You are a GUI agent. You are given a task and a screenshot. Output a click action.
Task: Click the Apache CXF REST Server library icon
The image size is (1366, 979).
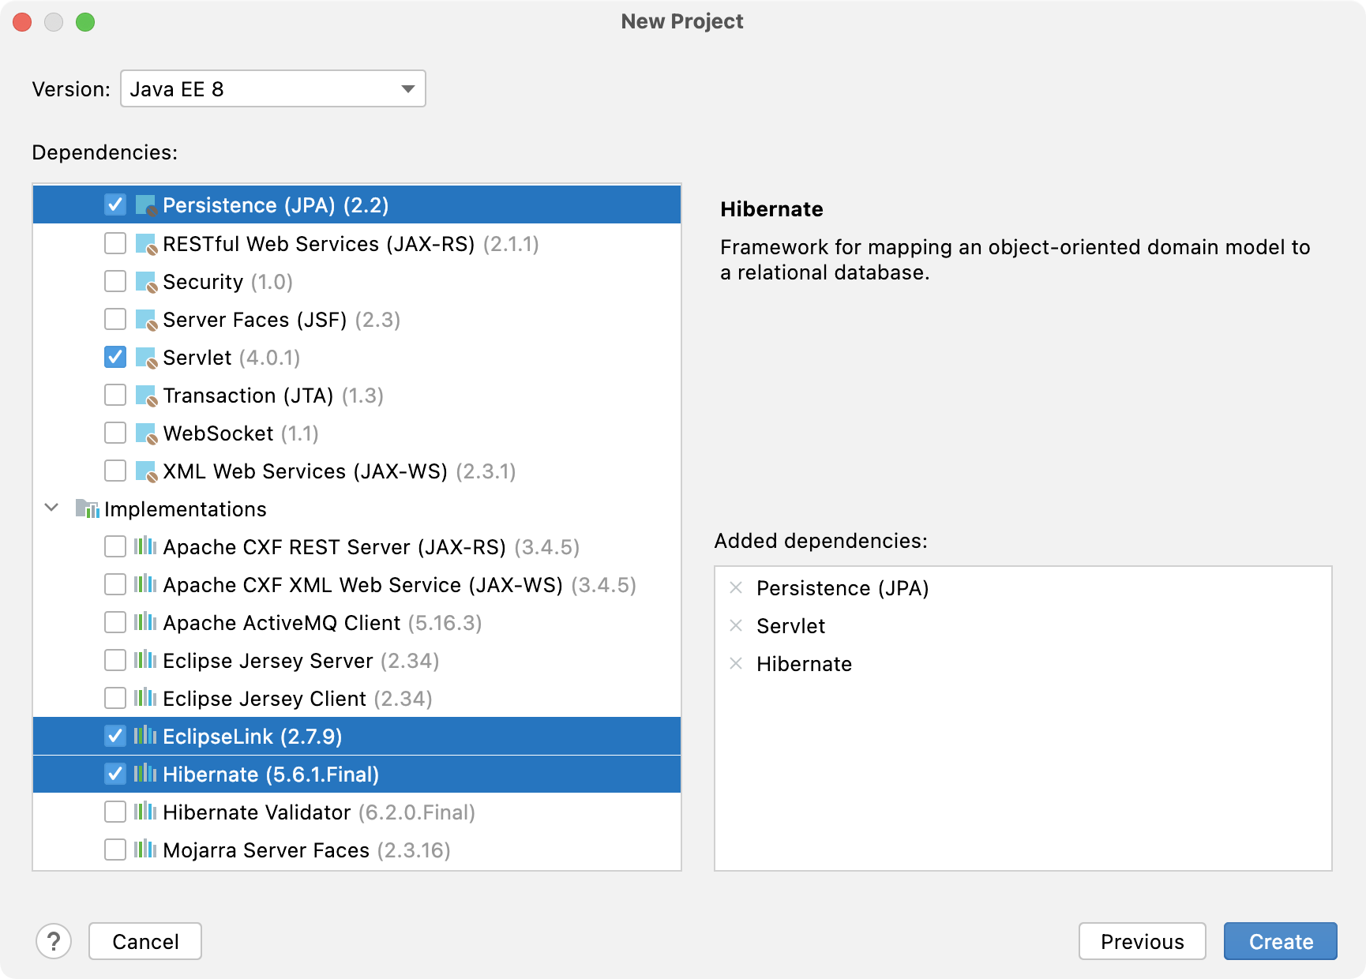(x=145, y=546)
